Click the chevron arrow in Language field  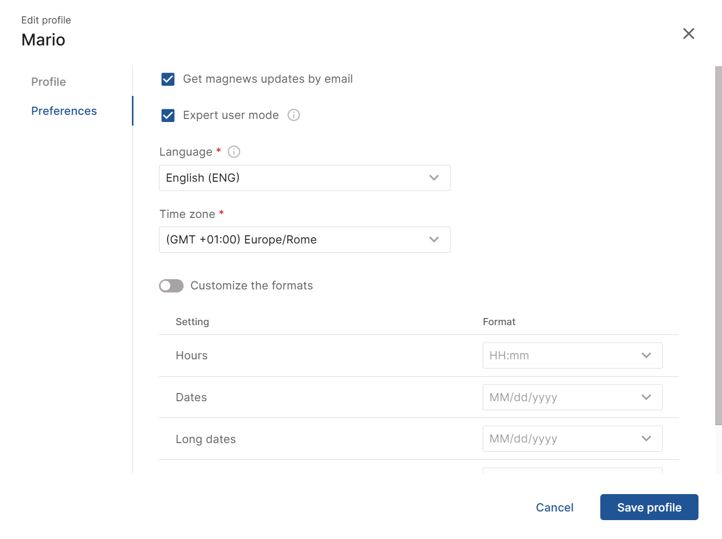[x=434, y=178]
